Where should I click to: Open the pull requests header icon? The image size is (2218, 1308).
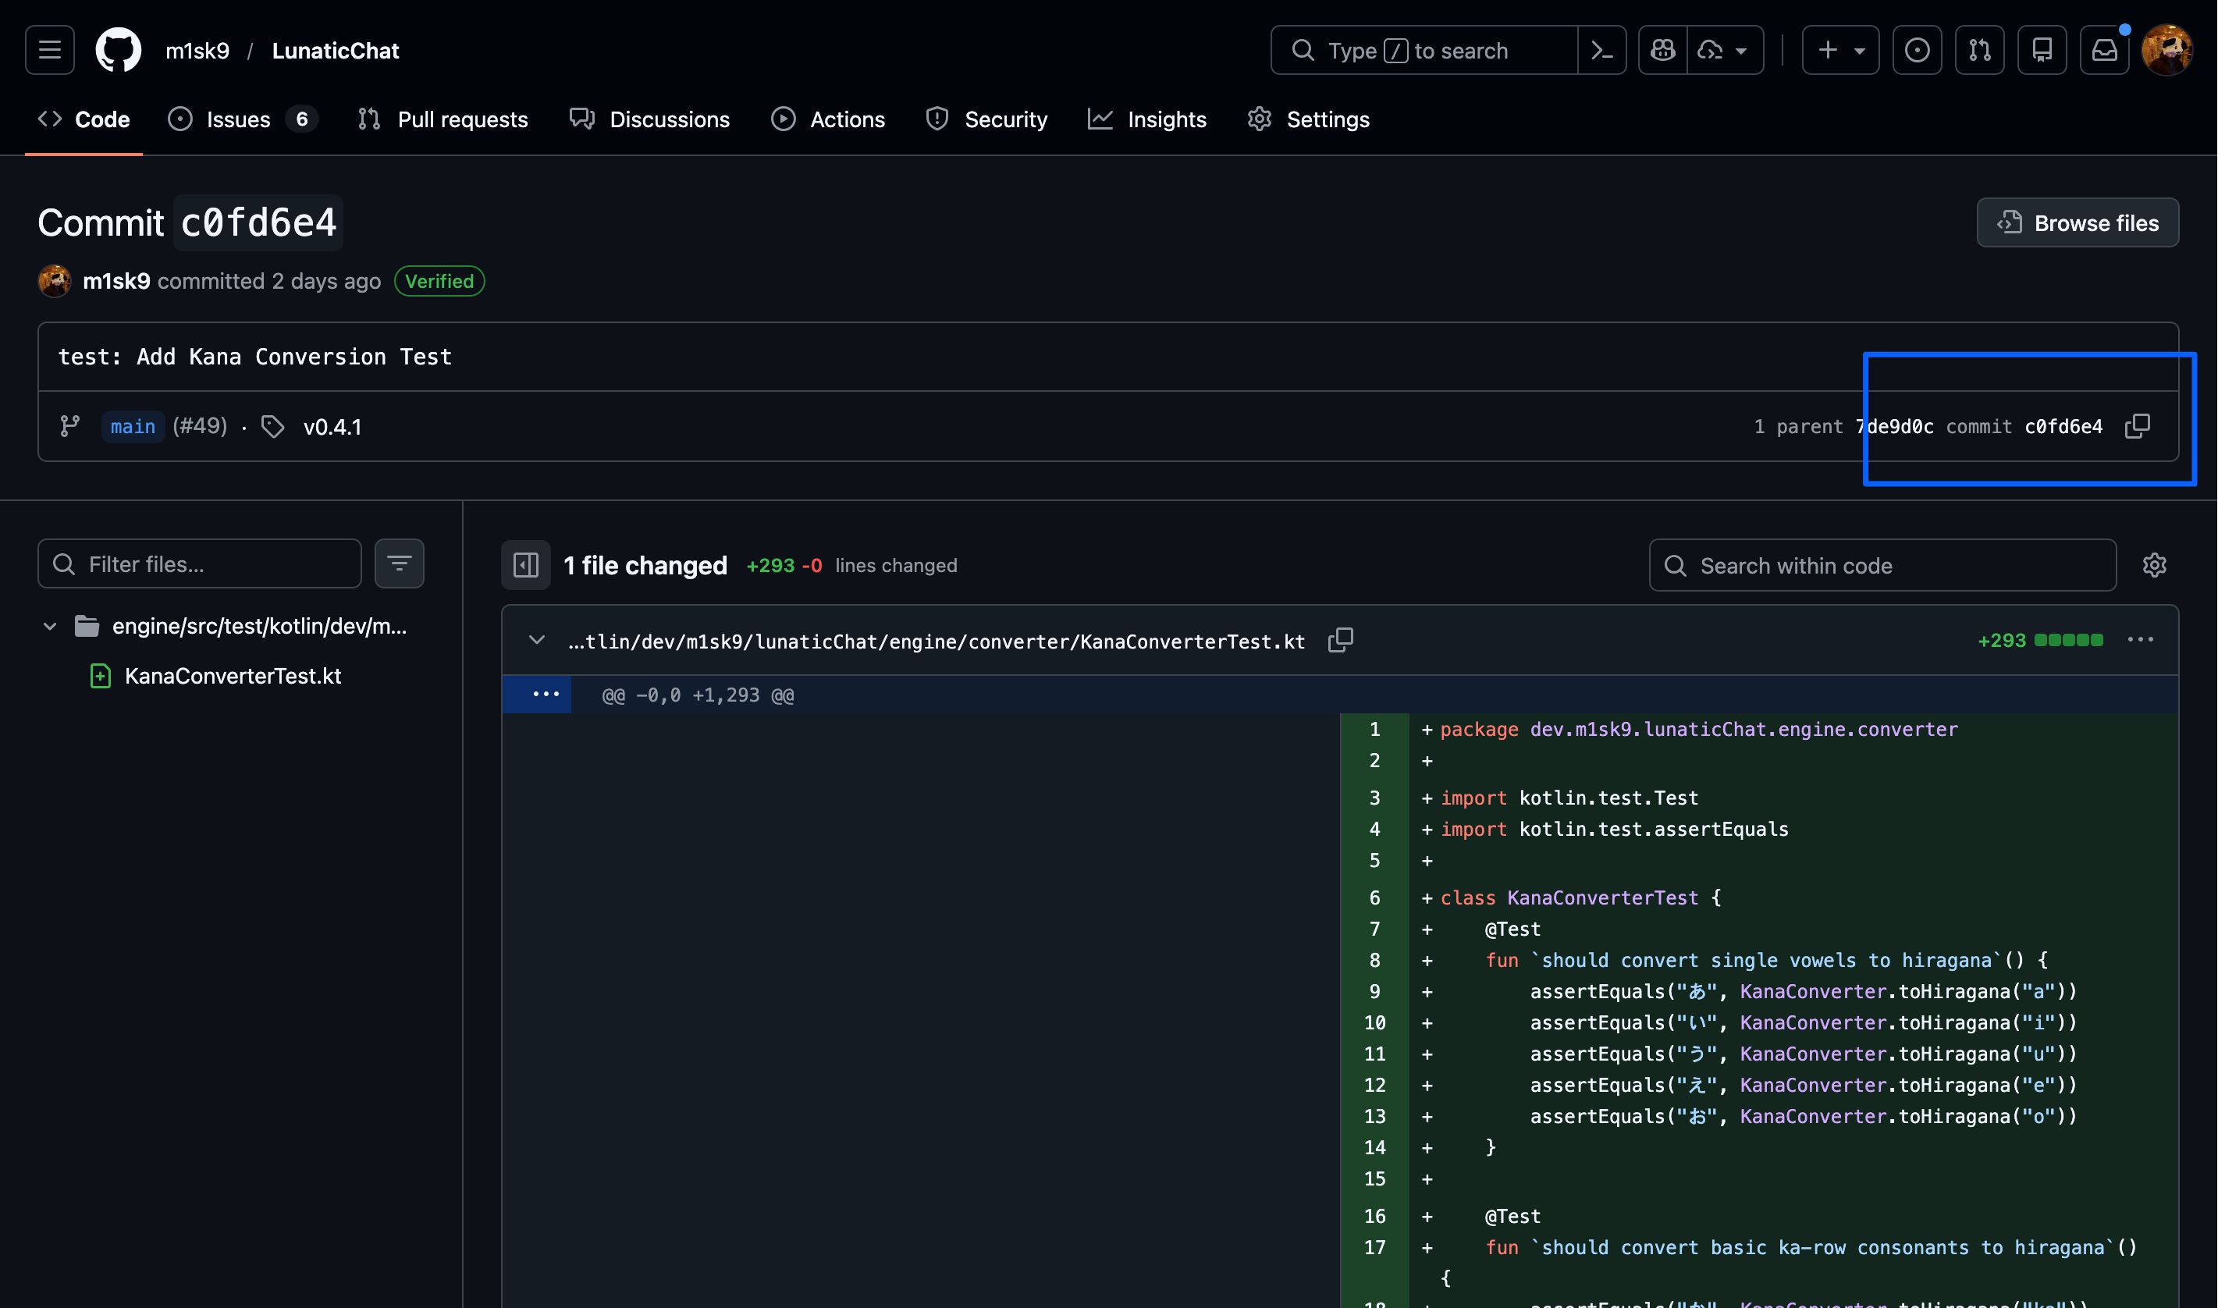[1979, 50]
